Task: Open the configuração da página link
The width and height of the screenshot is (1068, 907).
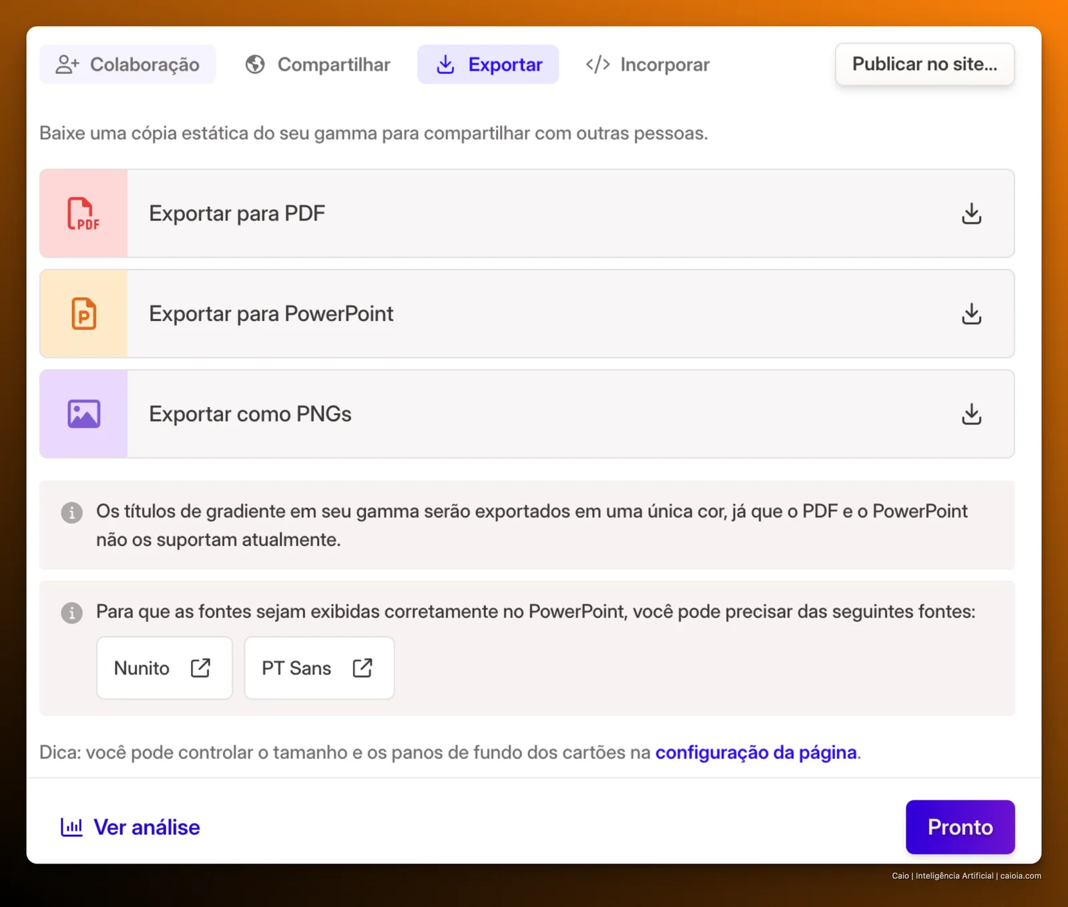Action: pos(756,752)
